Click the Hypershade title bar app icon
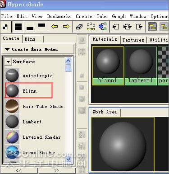Screen dimensions: 169x174 [x=3, y=5]
